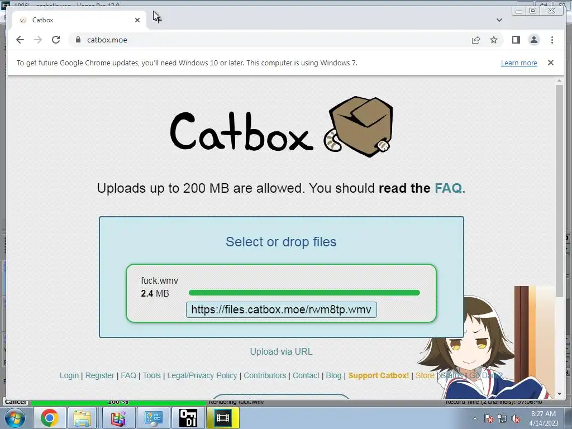The height and width of the screenshot is (429, 572).
Task: Open Chrome's three-dot menu
Action: click(x=552, y=40)
